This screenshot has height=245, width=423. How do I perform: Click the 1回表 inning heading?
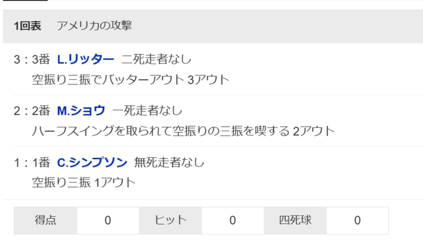click(x=27, y=26)
